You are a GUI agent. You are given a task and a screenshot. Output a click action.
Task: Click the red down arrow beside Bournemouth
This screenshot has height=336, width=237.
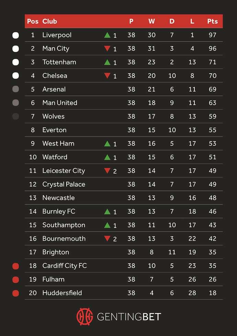coord(107,239)
